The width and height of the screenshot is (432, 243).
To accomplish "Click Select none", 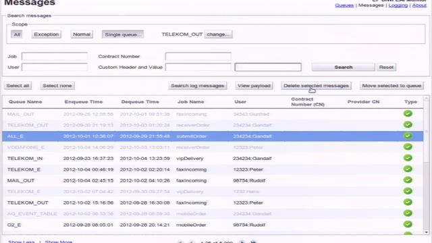I will point(57,86).
